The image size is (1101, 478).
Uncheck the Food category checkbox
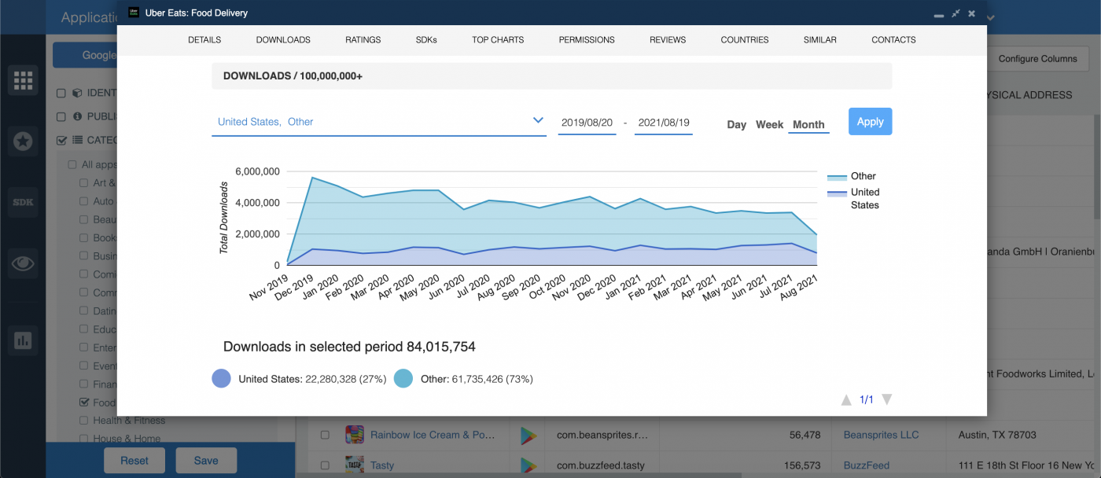click(84, 402)
